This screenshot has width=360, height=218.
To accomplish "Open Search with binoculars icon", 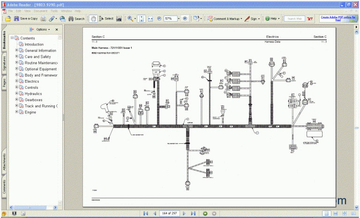I will (76, 19).
